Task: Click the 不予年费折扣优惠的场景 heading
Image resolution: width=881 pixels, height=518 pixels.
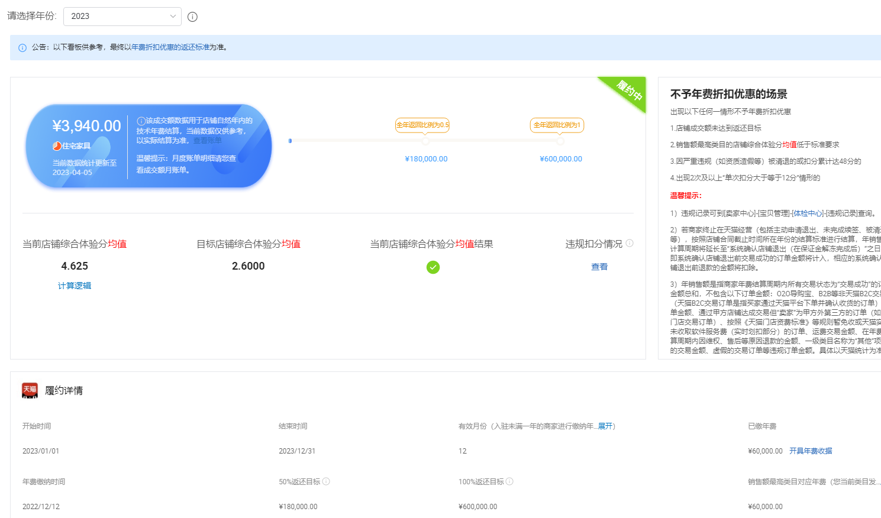Action: (x=729, y=94)
